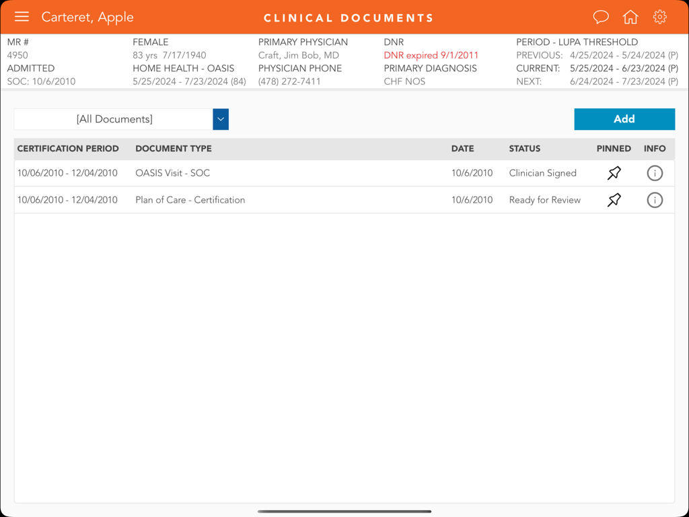Screen dimensions: 689x517
Task: Open the hamburger navigation menu
Action: click(22, 17)
